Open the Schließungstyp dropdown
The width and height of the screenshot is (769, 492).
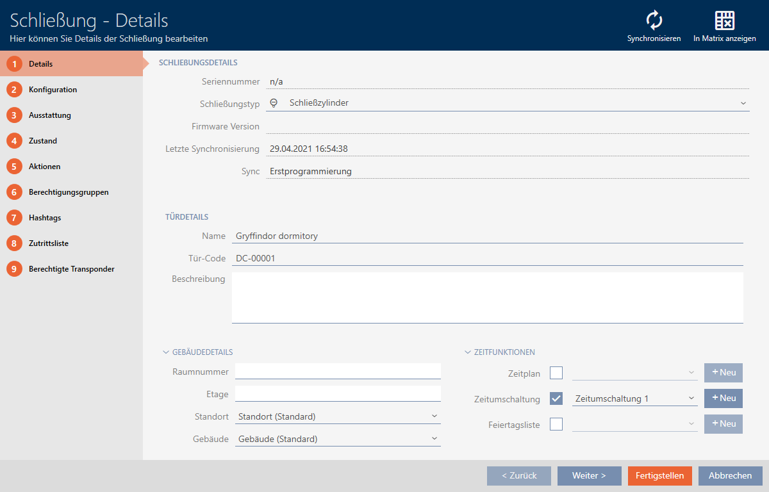click(508, 102)
